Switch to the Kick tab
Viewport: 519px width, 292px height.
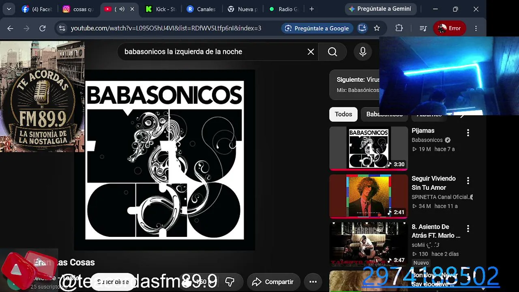(161, 9)
